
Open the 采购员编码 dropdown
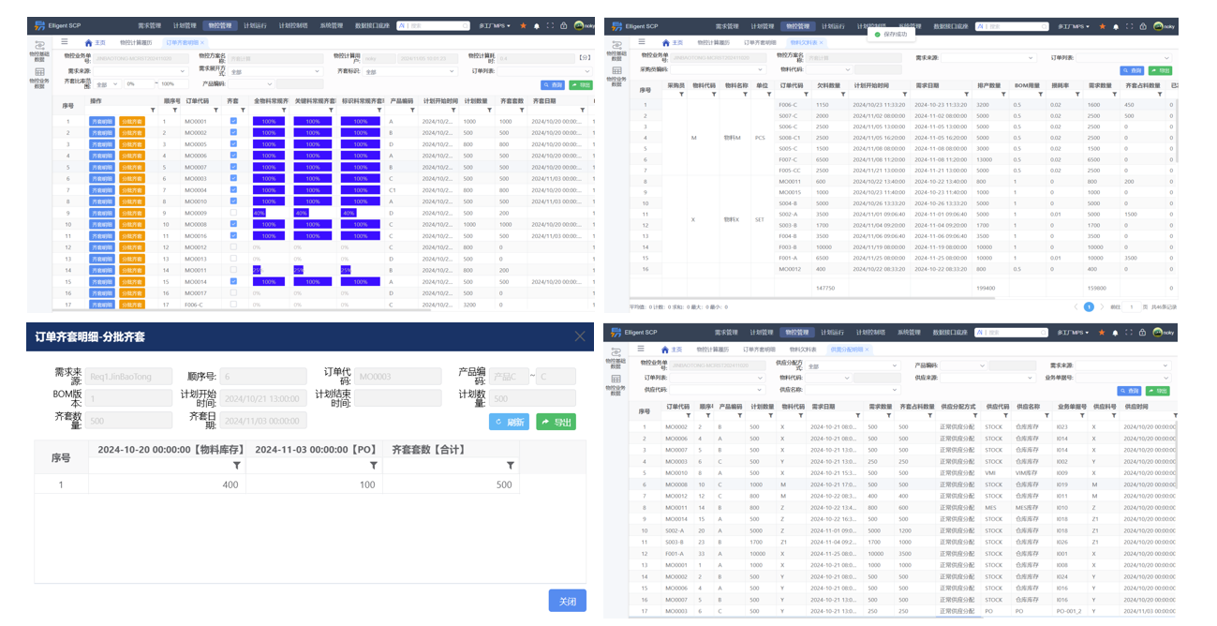pos(720,69)
